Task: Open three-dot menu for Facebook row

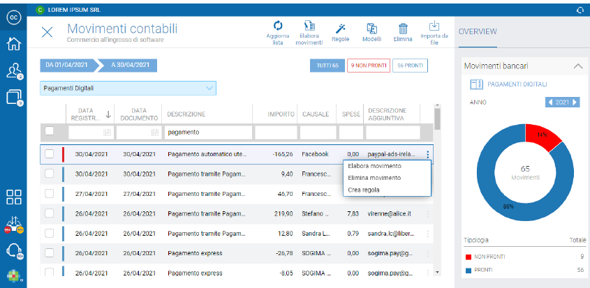Action: click(427, 155)
